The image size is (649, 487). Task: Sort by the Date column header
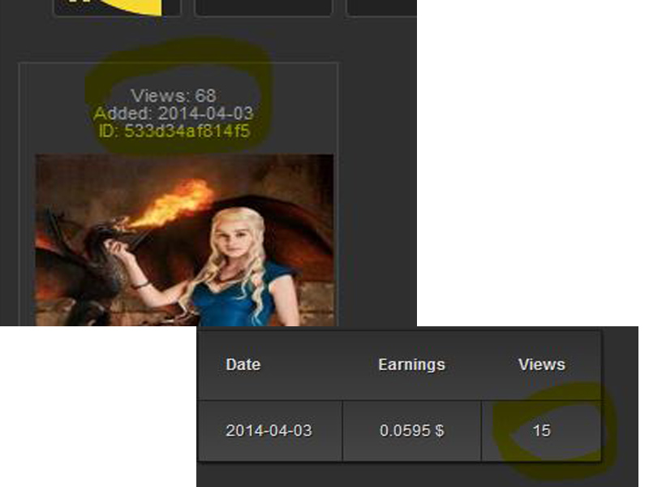tap(243, 364)
